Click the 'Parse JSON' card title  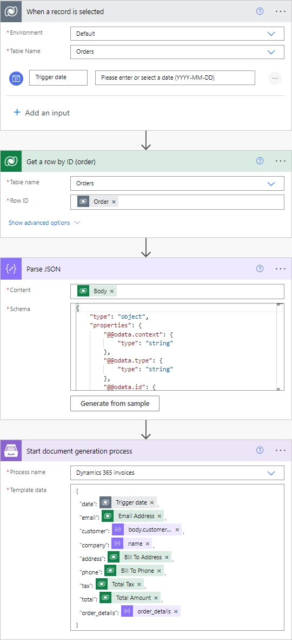click(44, 269)
